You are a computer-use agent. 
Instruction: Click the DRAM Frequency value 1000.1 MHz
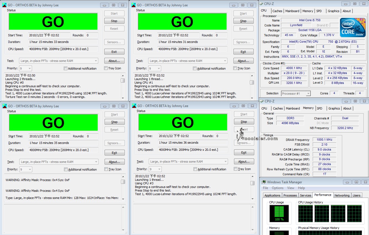(x=324, y=140)
